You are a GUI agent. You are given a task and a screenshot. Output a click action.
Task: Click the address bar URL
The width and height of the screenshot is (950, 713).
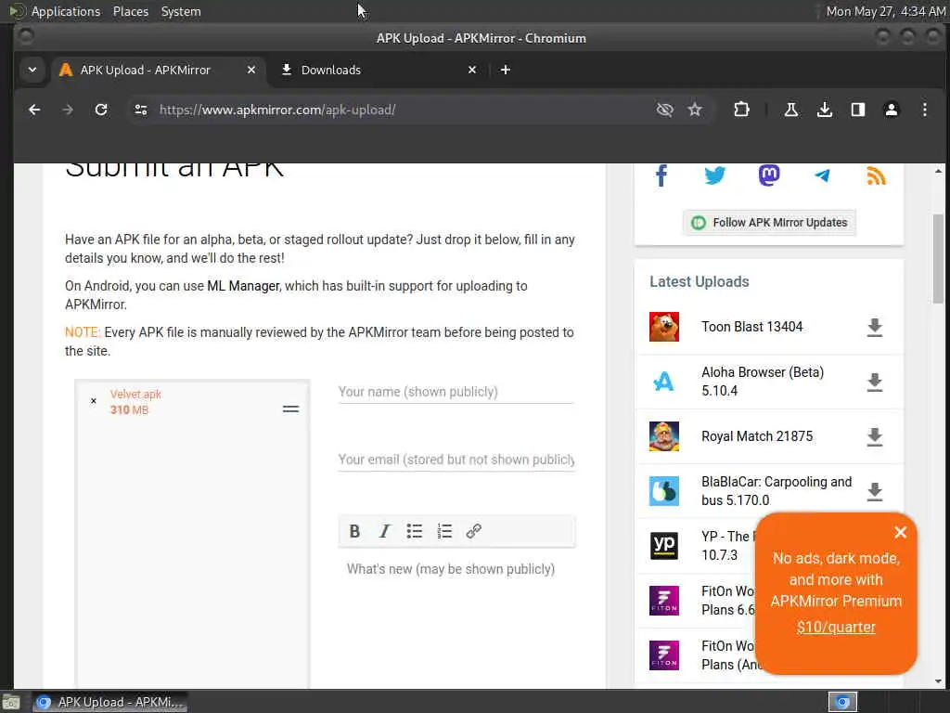click(277, 110)
